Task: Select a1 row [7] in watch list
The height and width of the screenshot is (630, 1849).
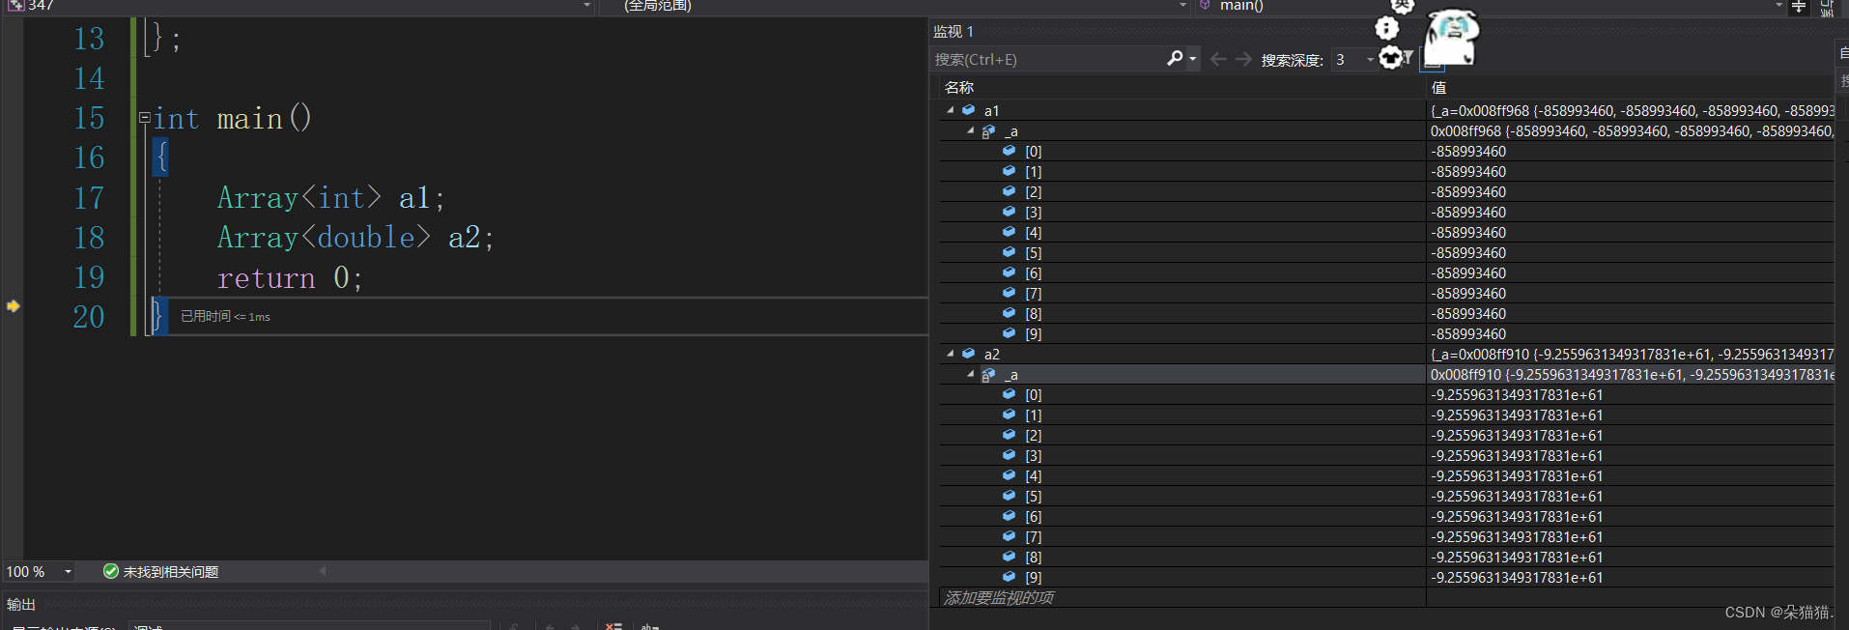Action: pyautogui.click(x=1386, y=293)
